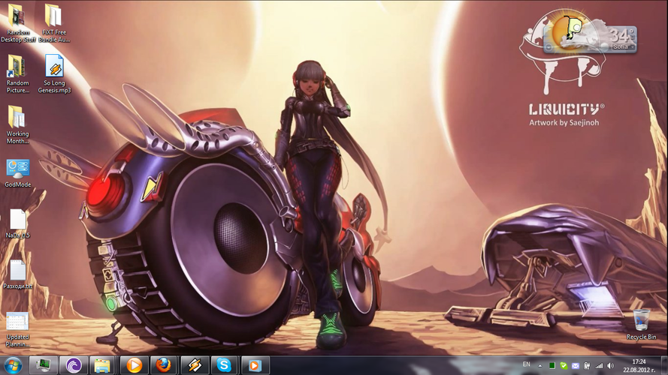Check the power plug tray icon
Screen dimensions: 668x375
587,366
